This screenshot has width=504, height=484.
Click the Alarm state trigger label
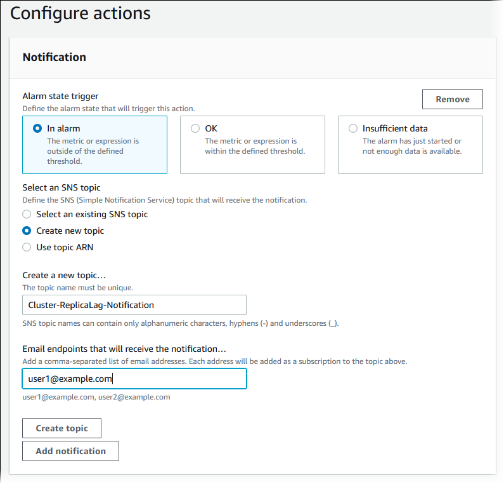pos(60,97)
